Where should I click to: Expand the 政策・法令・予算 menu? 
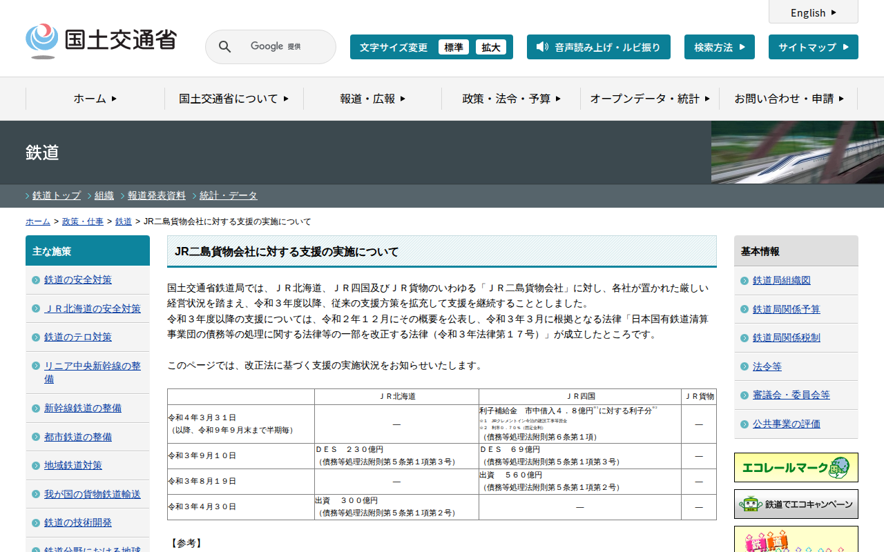[511, 99]
